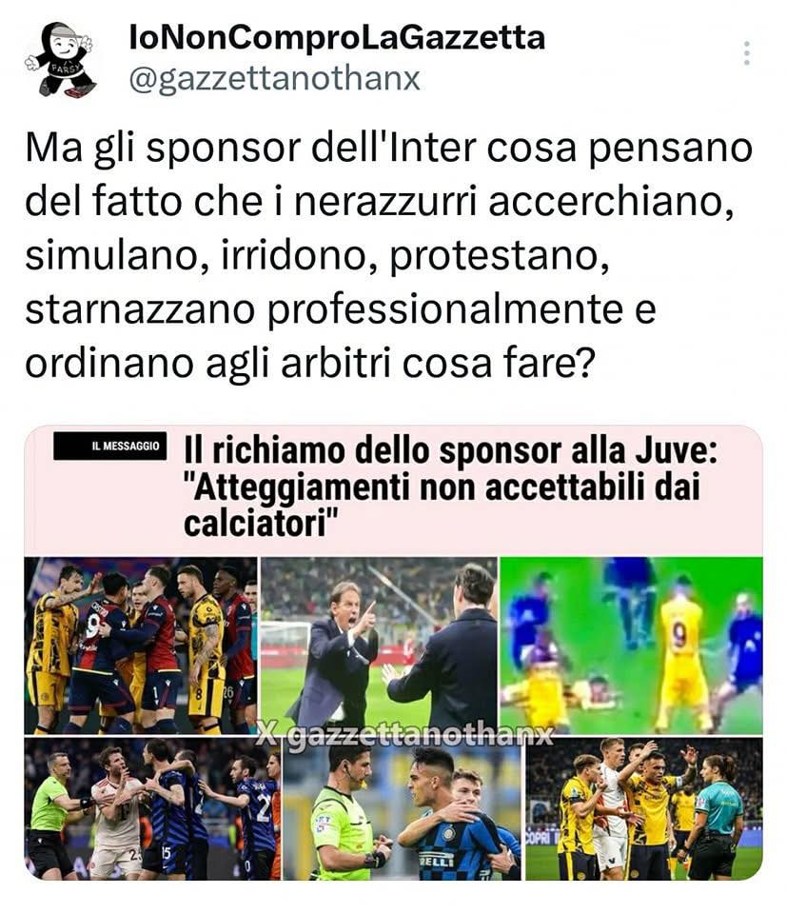787x914 pixels.
Task: Open the IoNonComproLaGazzetta profile avatar
Action: (59, 59)
